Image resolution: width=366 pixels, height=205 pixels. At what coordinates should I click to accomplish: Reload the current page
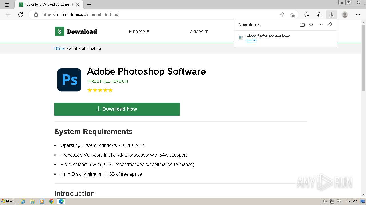pos(21,15)
